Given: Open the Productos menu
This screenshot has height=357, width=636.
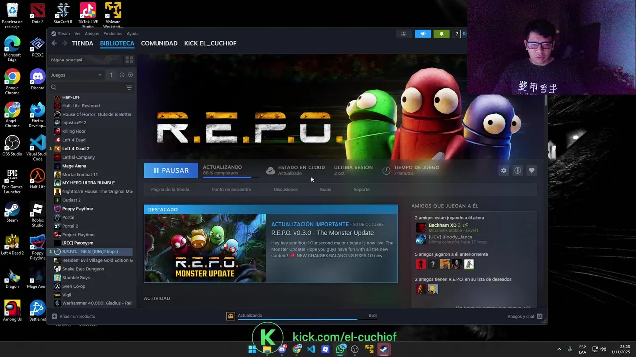Looking at the screenshot, I should point(113,34).
